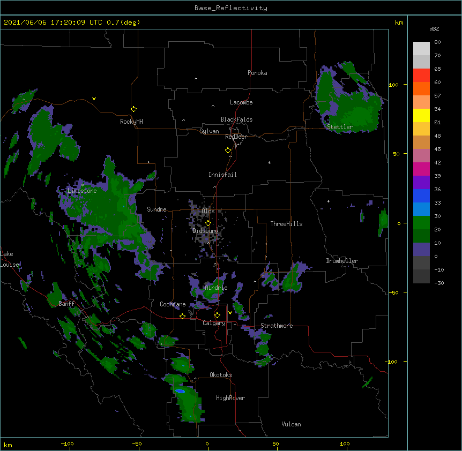Click the Didsbury label
Image resolution: width=462 pixels, height=451 pixels.
click(x=205, y=231)
